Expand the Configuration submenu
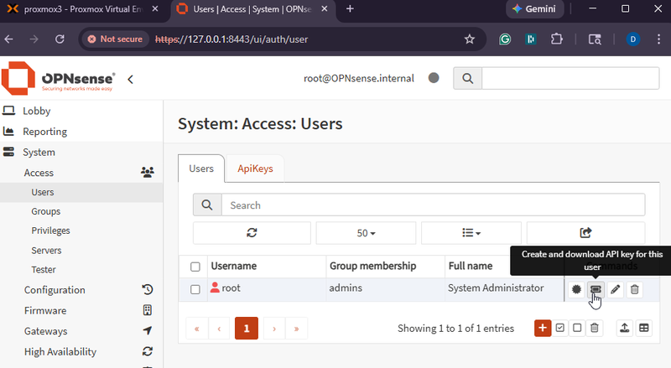The width and height of the screenshot is (671, 368). 81,290
